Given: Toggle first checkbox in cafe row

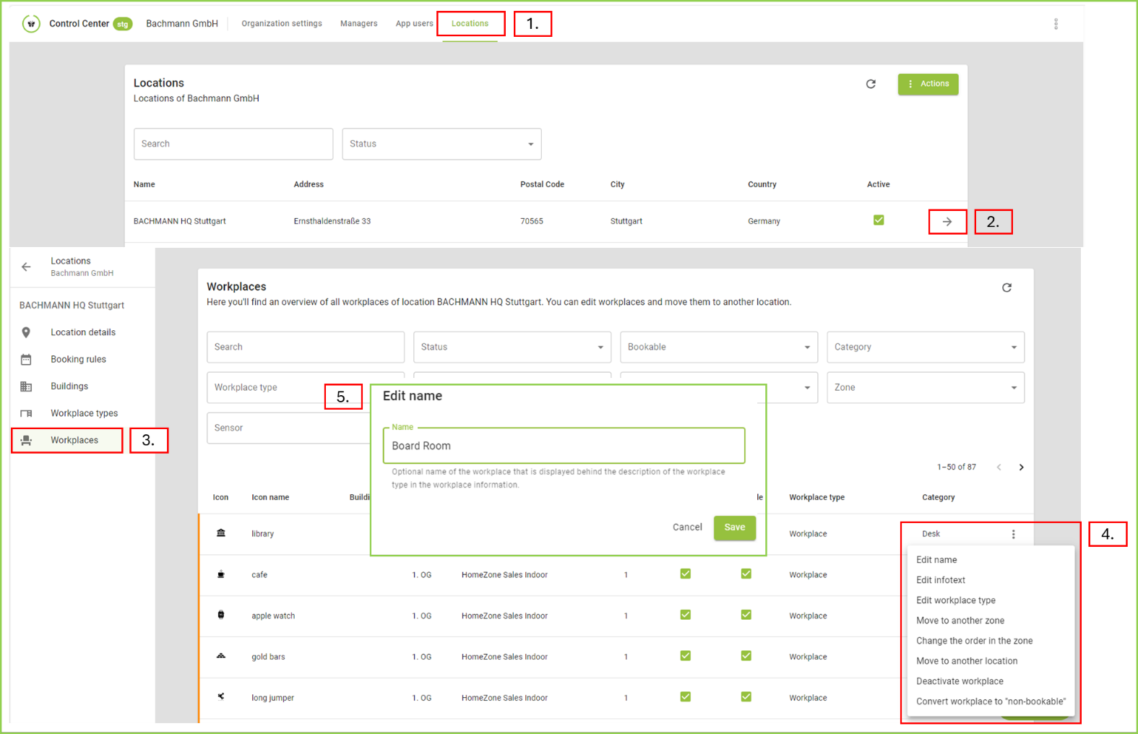Looking at the screenshot, I should (x=685, y=574).
